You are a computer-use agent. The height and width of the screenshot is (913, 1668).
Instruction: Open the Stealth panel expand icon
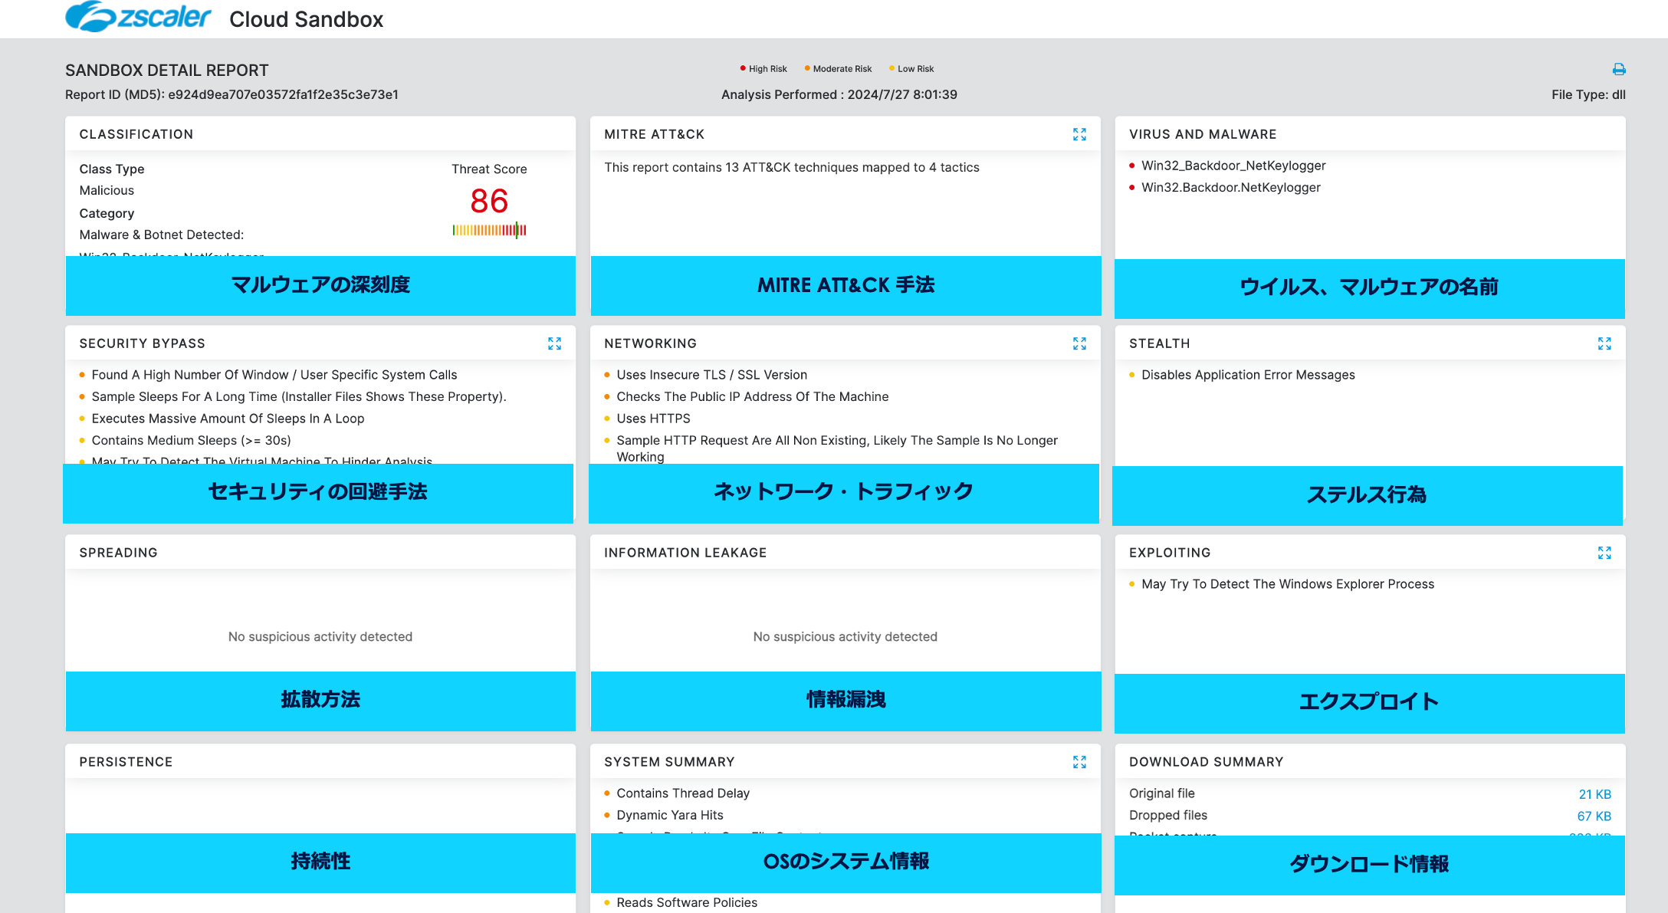click(1606, 343)
